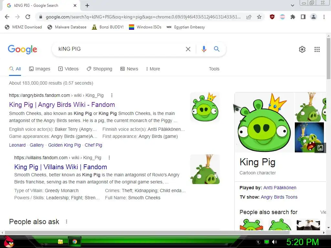Open the volume speaker tray icon
Image resolution: width=331 pixels, height=248 pixels.
(274, 242)
